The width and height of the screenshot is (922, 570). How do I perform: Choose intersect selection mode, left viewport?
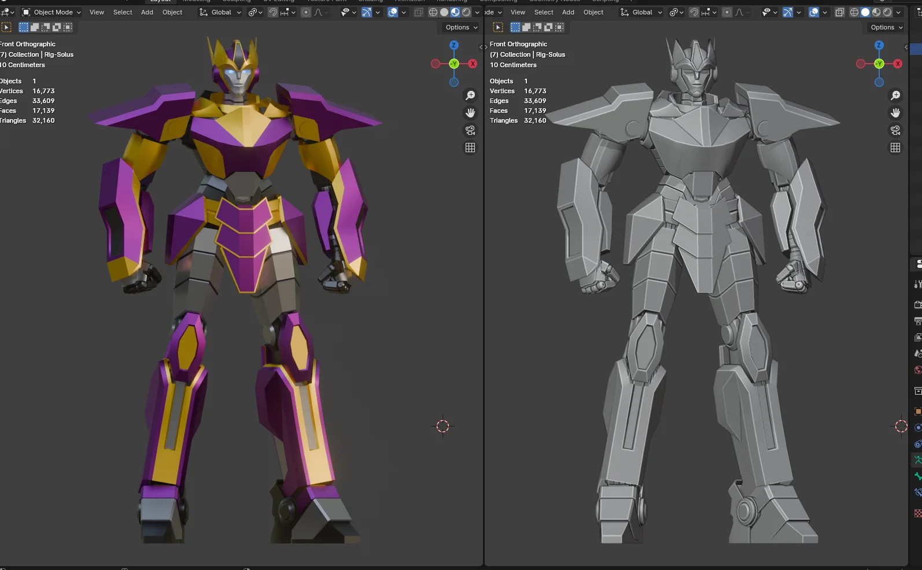pyautogui.click(x=68, y=27)
